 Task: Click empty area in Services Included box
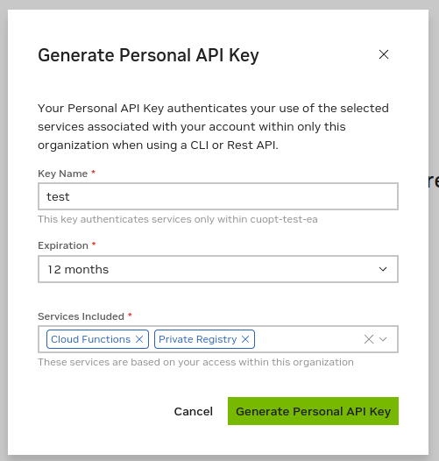pyautogui.click(x=308, y=339)
